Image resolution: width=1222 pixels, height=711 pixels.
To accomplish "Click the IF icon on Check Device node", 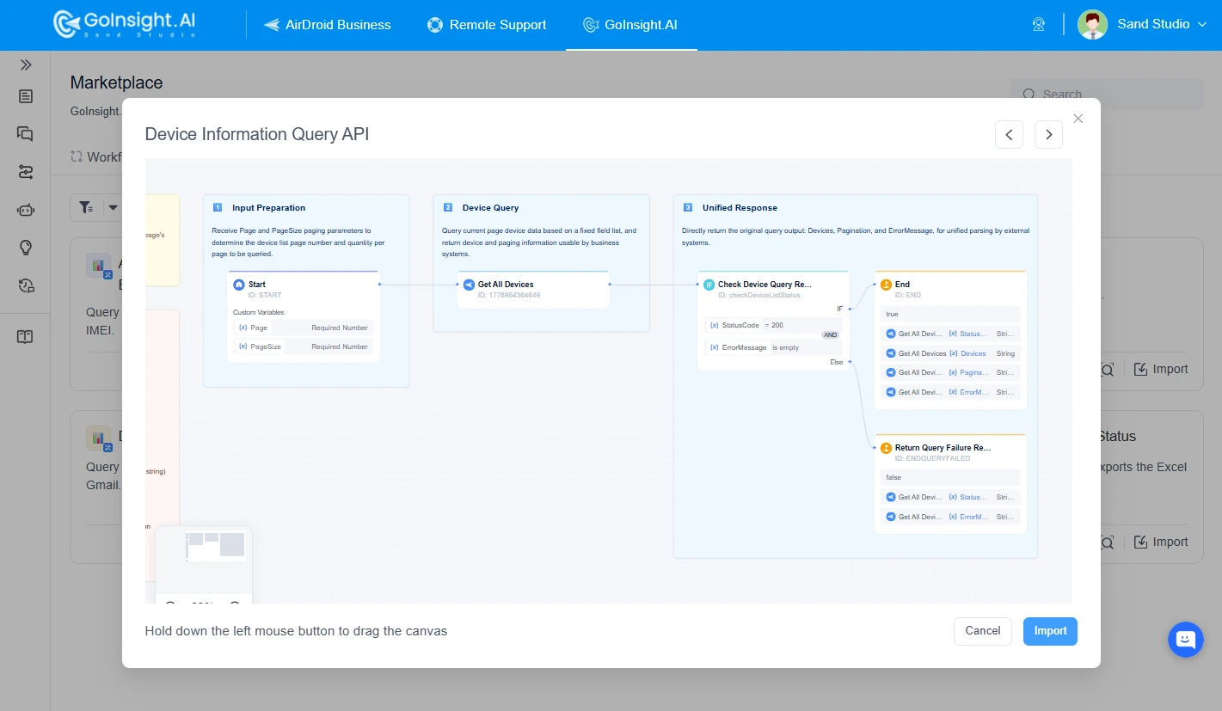I will click(x=709, y=285).
